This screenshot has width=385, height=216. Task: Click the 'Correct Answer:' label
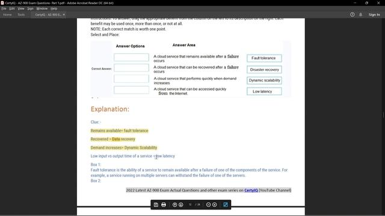pyautogui.click(x=102, y=69)
